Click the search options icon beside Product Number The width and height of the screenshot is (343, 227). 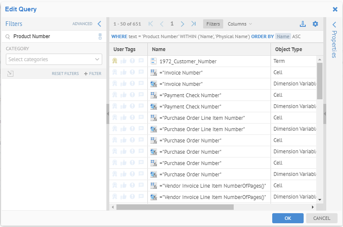[100, 36]
